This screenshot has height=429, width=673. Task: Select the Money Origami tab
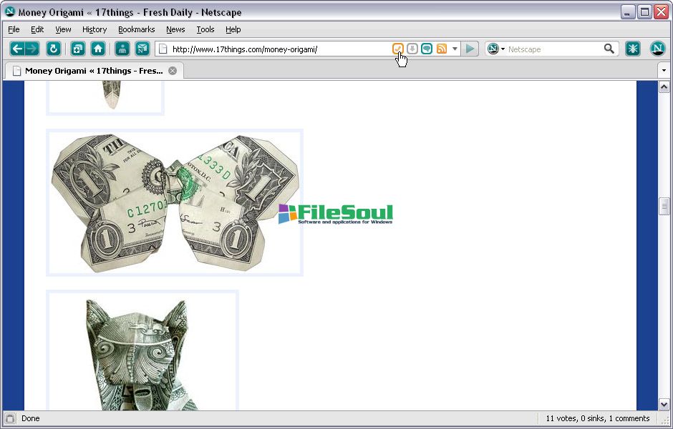pos(94,71)
